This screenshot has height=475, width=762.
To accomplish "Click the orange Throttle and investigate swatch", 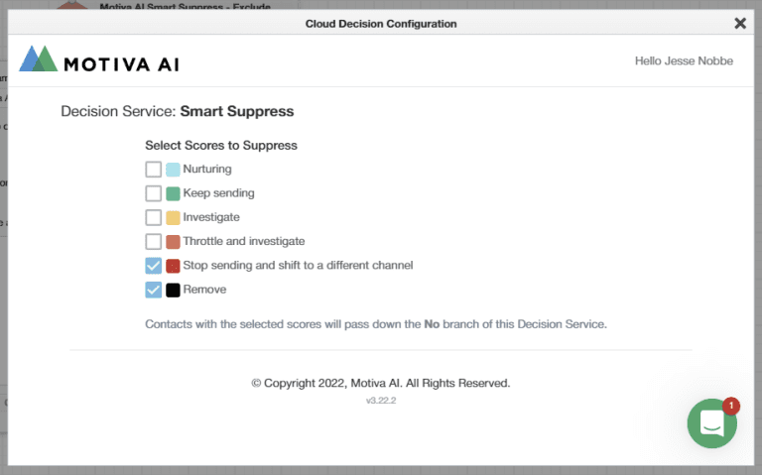I will coord(173,241).
